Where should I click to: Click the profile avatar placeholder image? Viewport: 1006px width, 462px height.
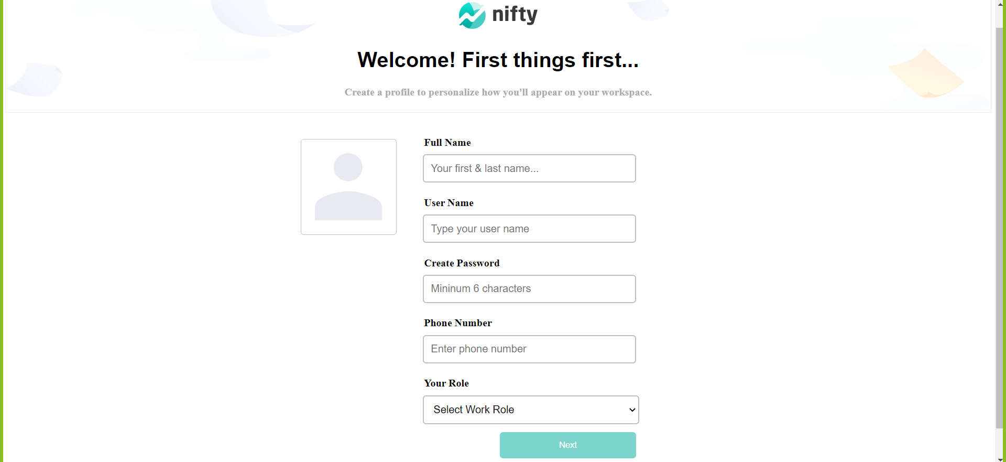pyautogui.click(x=348, y=187)
